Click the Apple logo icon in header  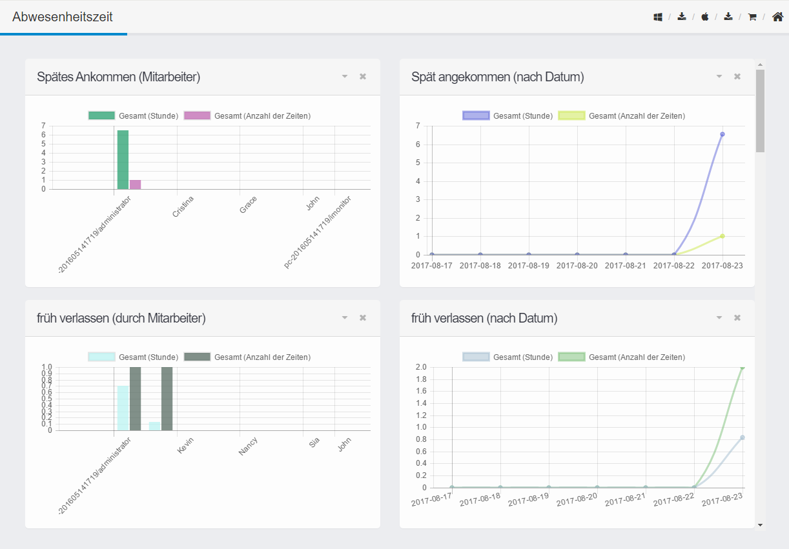click(x=705, y=17)
